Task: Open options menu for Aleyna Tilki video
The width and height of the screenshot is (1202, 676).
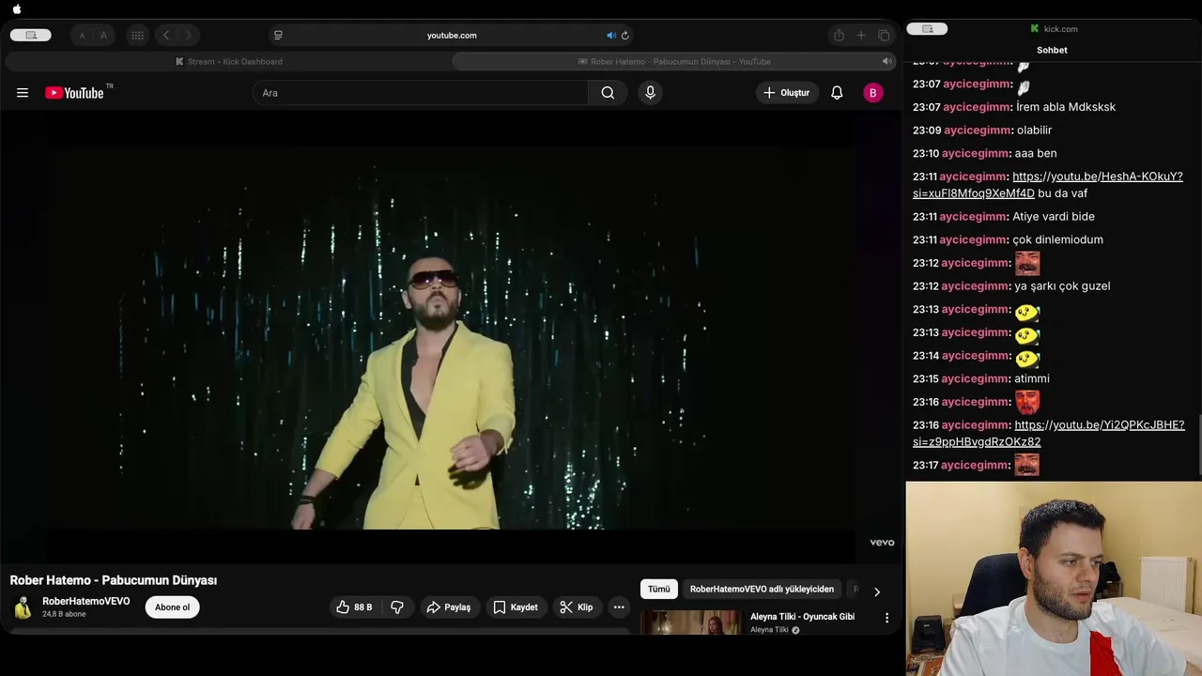Action: point(886,619)
